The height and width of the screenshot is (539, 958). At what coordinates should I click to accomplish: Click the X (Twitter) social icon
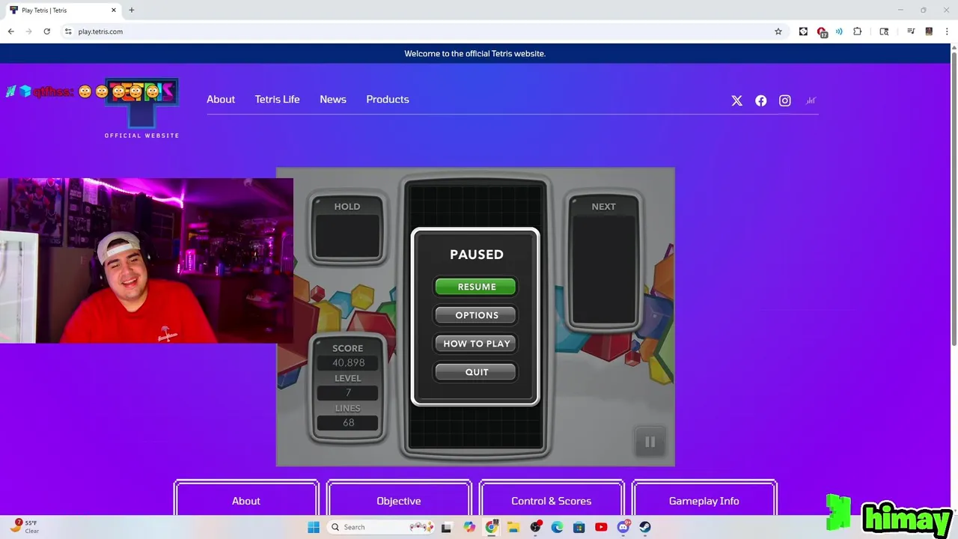(x=736, y=100)
